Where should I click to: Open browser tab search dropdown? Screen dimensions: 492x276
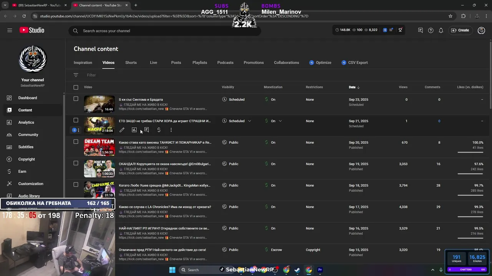coord(5,5)
